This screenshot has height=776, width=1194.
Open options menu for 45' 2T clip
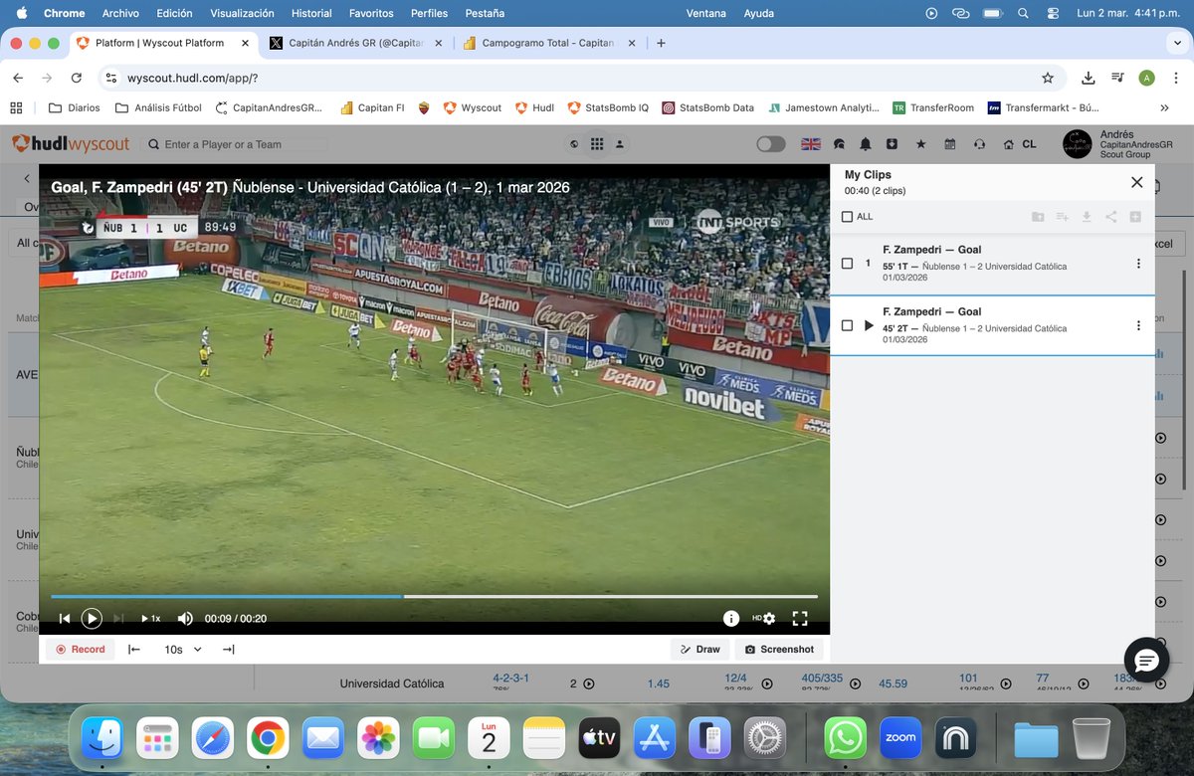(x=1138, y=325)
